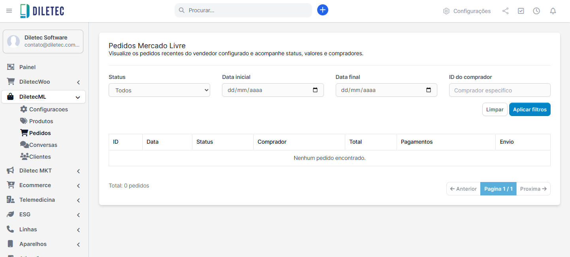Open the Status dropdown filter
This screenshot has width=570, height=257.
159,90
